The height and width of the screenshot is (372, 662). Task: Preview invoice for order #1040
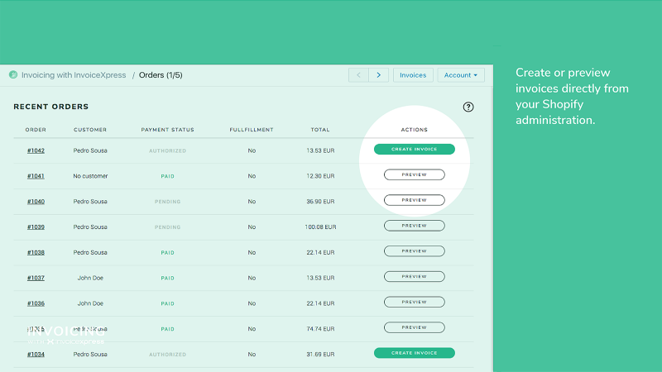pos(415,200)
